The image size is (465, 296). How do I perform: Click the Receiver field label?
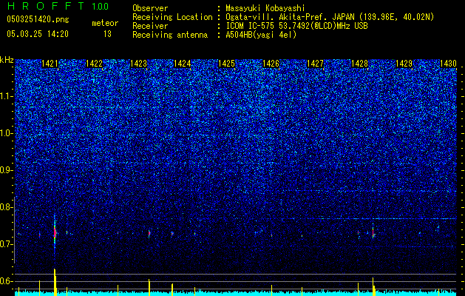[150, 26]
